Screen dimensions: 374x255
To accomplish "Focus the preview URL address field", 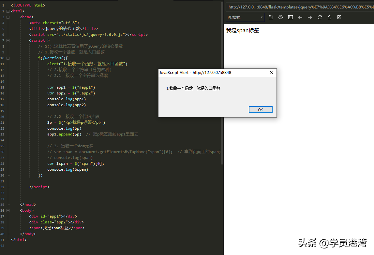I will (x=301, y=7).
